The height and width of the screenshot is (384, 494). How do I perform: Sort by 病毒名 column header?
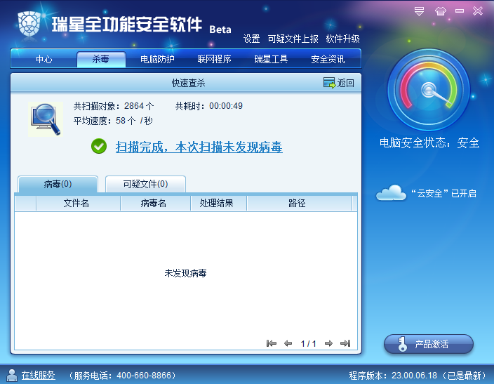[154, 203]
